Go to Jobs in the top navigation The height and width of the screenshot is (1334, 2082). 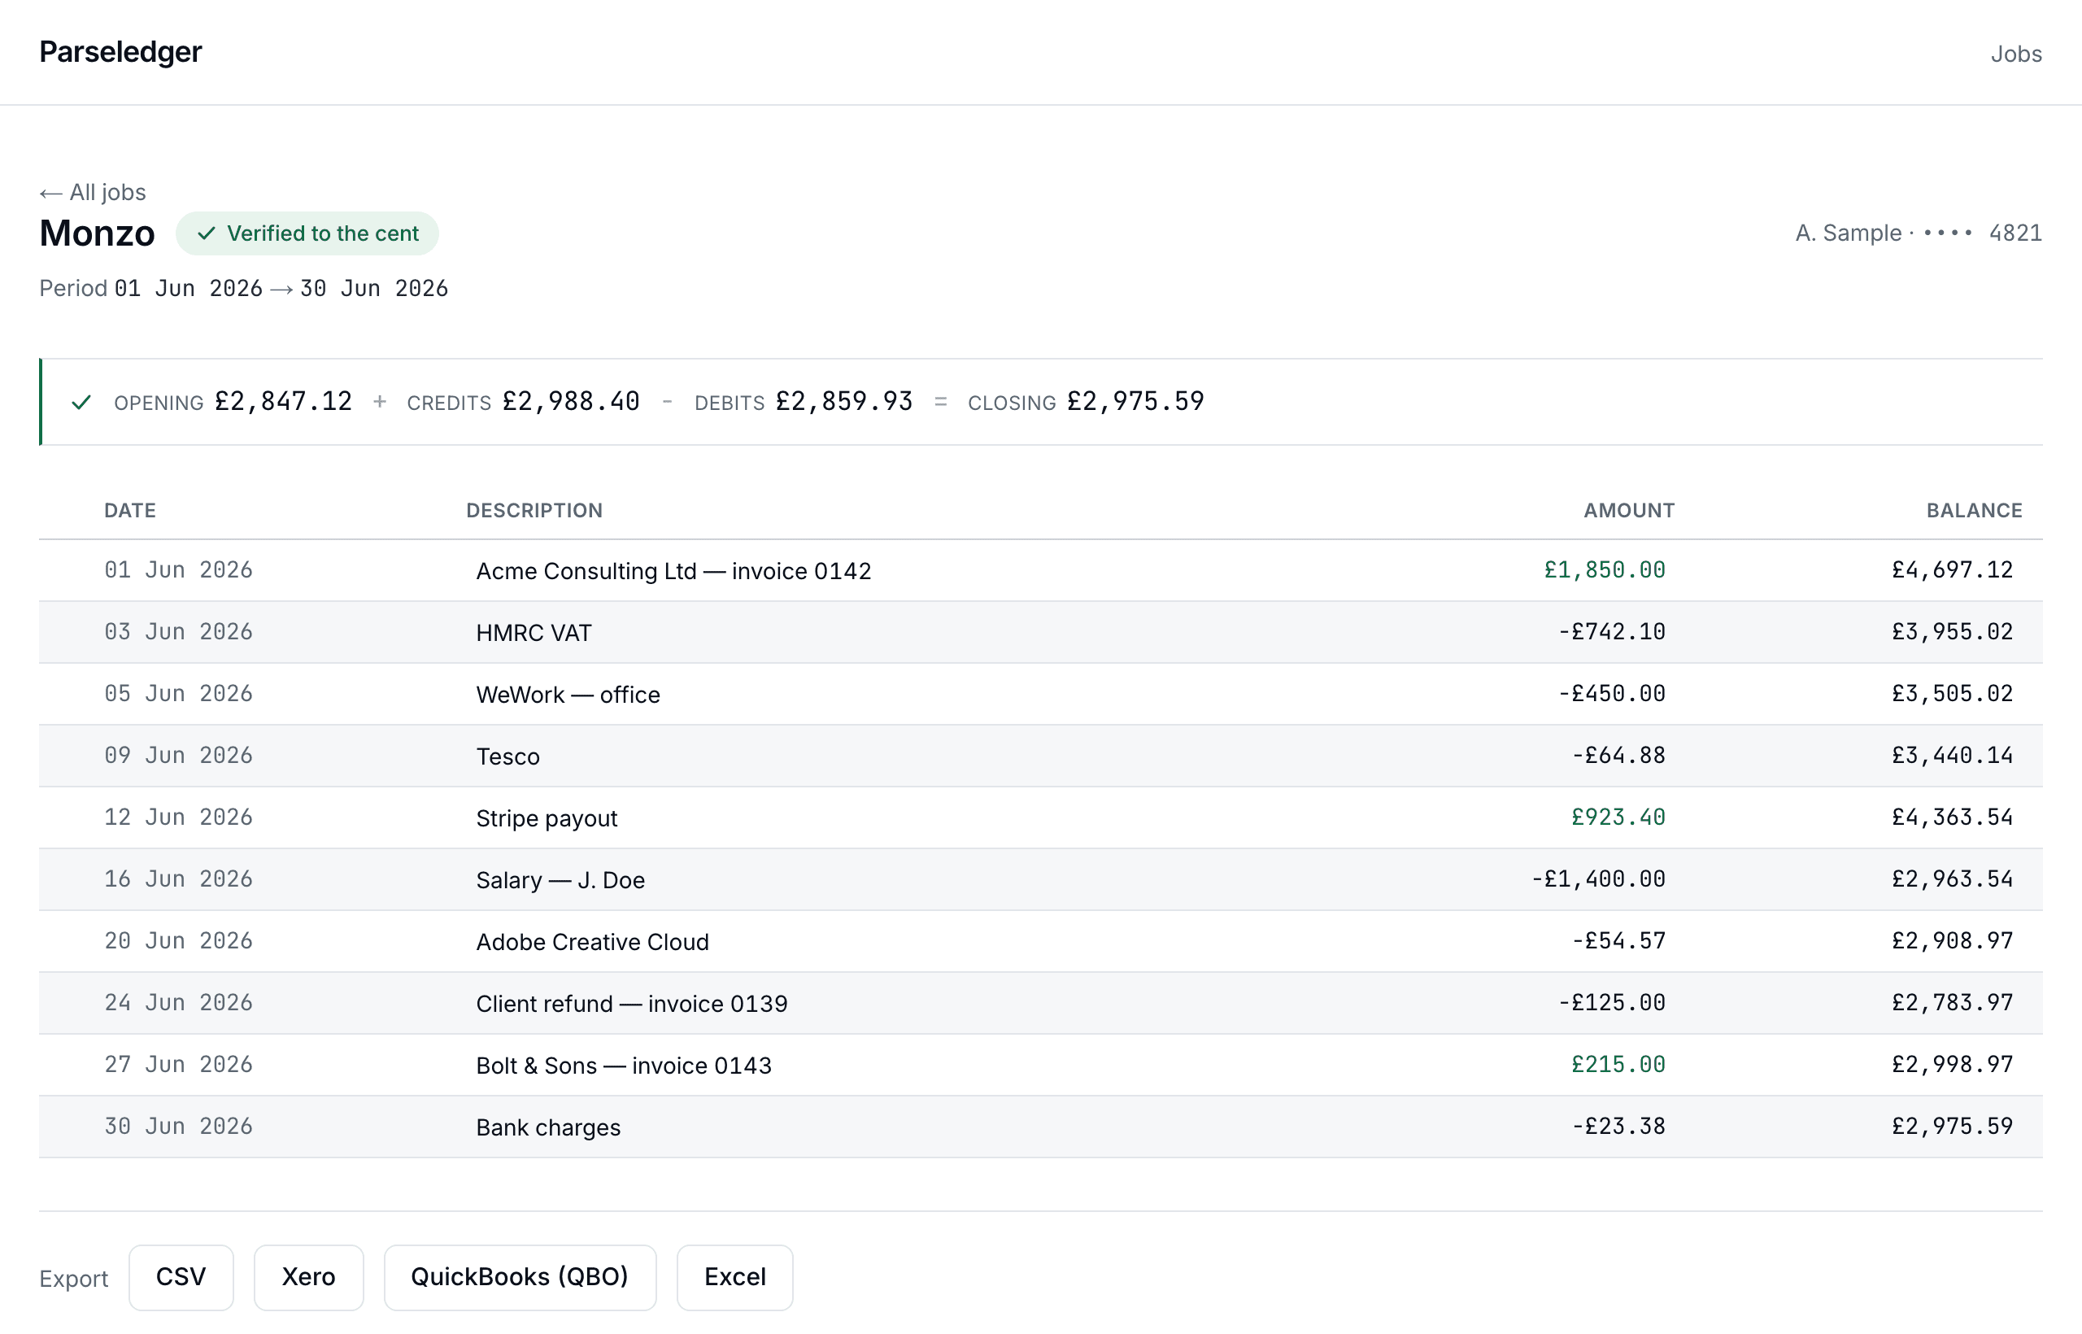pos(2015,54)
